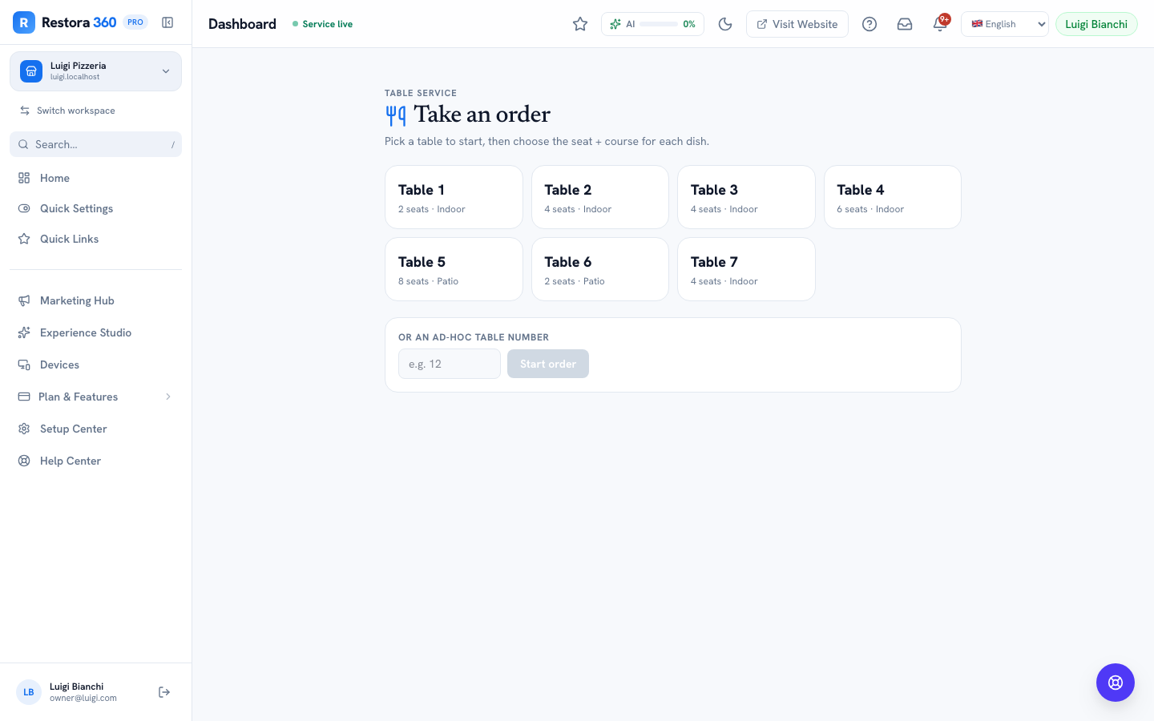Open Devices in the sidebar

point(96,365)
